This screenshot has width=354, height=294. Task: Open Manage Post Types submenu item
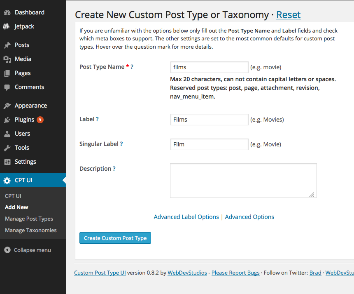click(29, 219)
